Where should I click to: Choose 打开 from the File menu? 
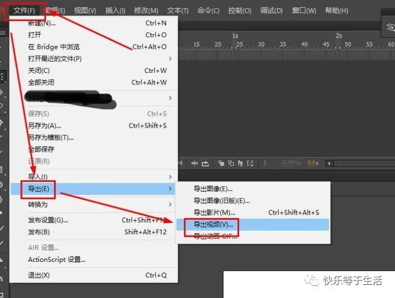(94, 35)
